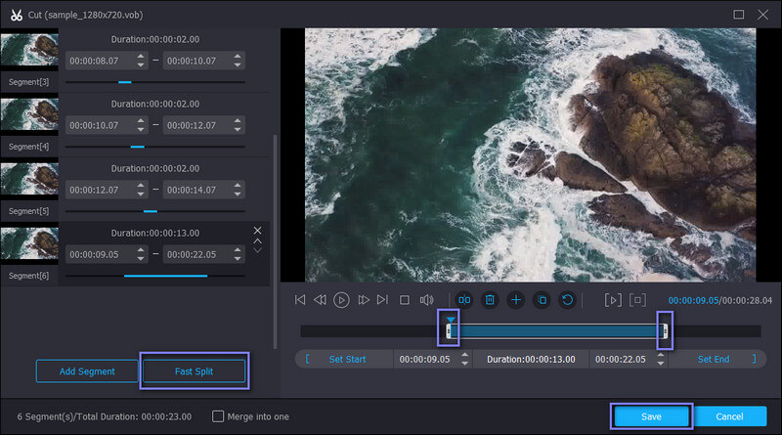Reset edits with the circular arrow icon
Screen dimensions: 782x435
point(566,300)
